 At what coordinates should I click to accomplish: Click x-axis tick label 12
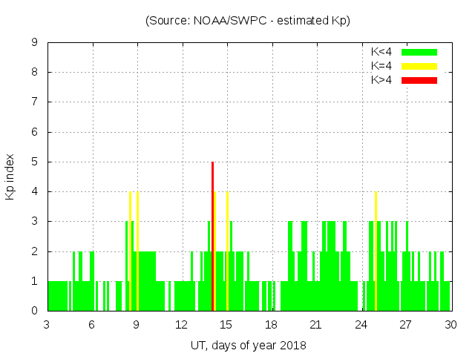(181, 324)
